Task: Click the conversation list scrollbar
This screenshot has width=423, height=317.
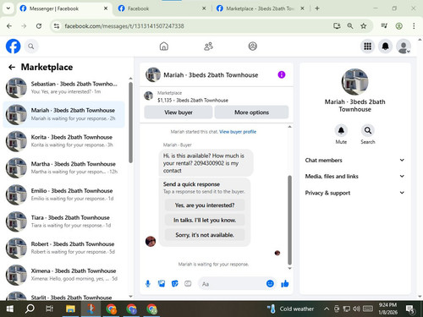Action: point(130,123)
